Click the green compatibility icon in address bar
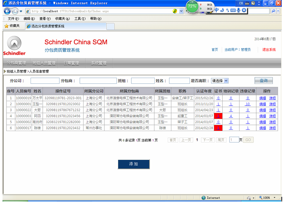This screenshot has width=285, height=204. pyautogui.click(x=175, y=11)
